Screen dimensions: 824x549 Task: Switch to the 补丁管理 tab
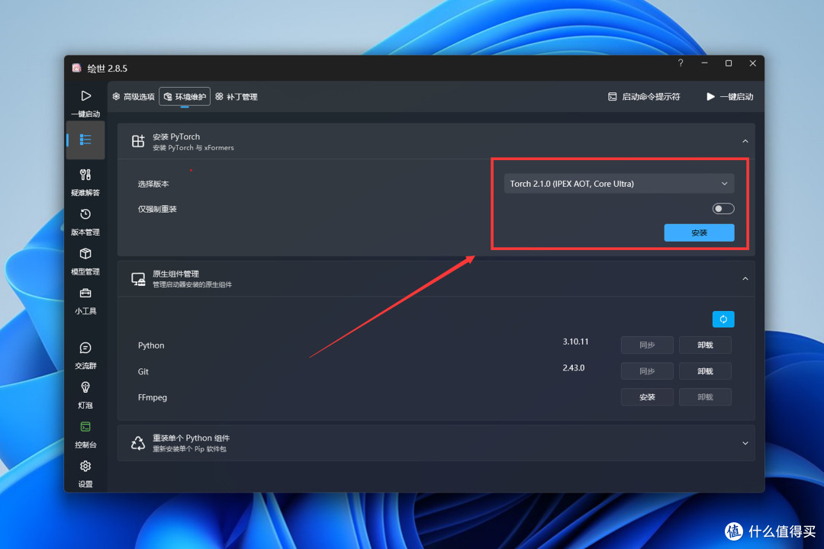point(237,97)
